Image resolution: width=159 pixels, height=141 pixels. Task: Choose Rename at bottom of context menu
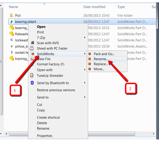coord(43,128)
